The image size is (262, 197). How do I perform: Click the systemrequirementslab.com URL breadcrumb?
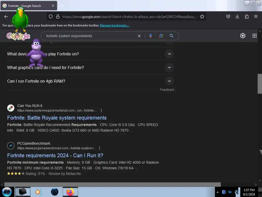(57, 111)
